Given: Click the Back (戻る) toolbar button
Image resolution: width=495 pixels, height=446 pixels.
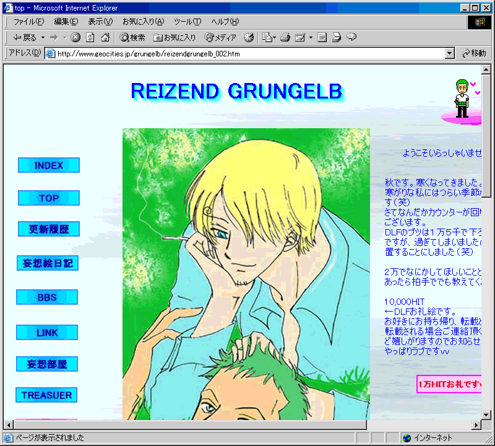Looking at the screenshot, I should click(25, 38).
